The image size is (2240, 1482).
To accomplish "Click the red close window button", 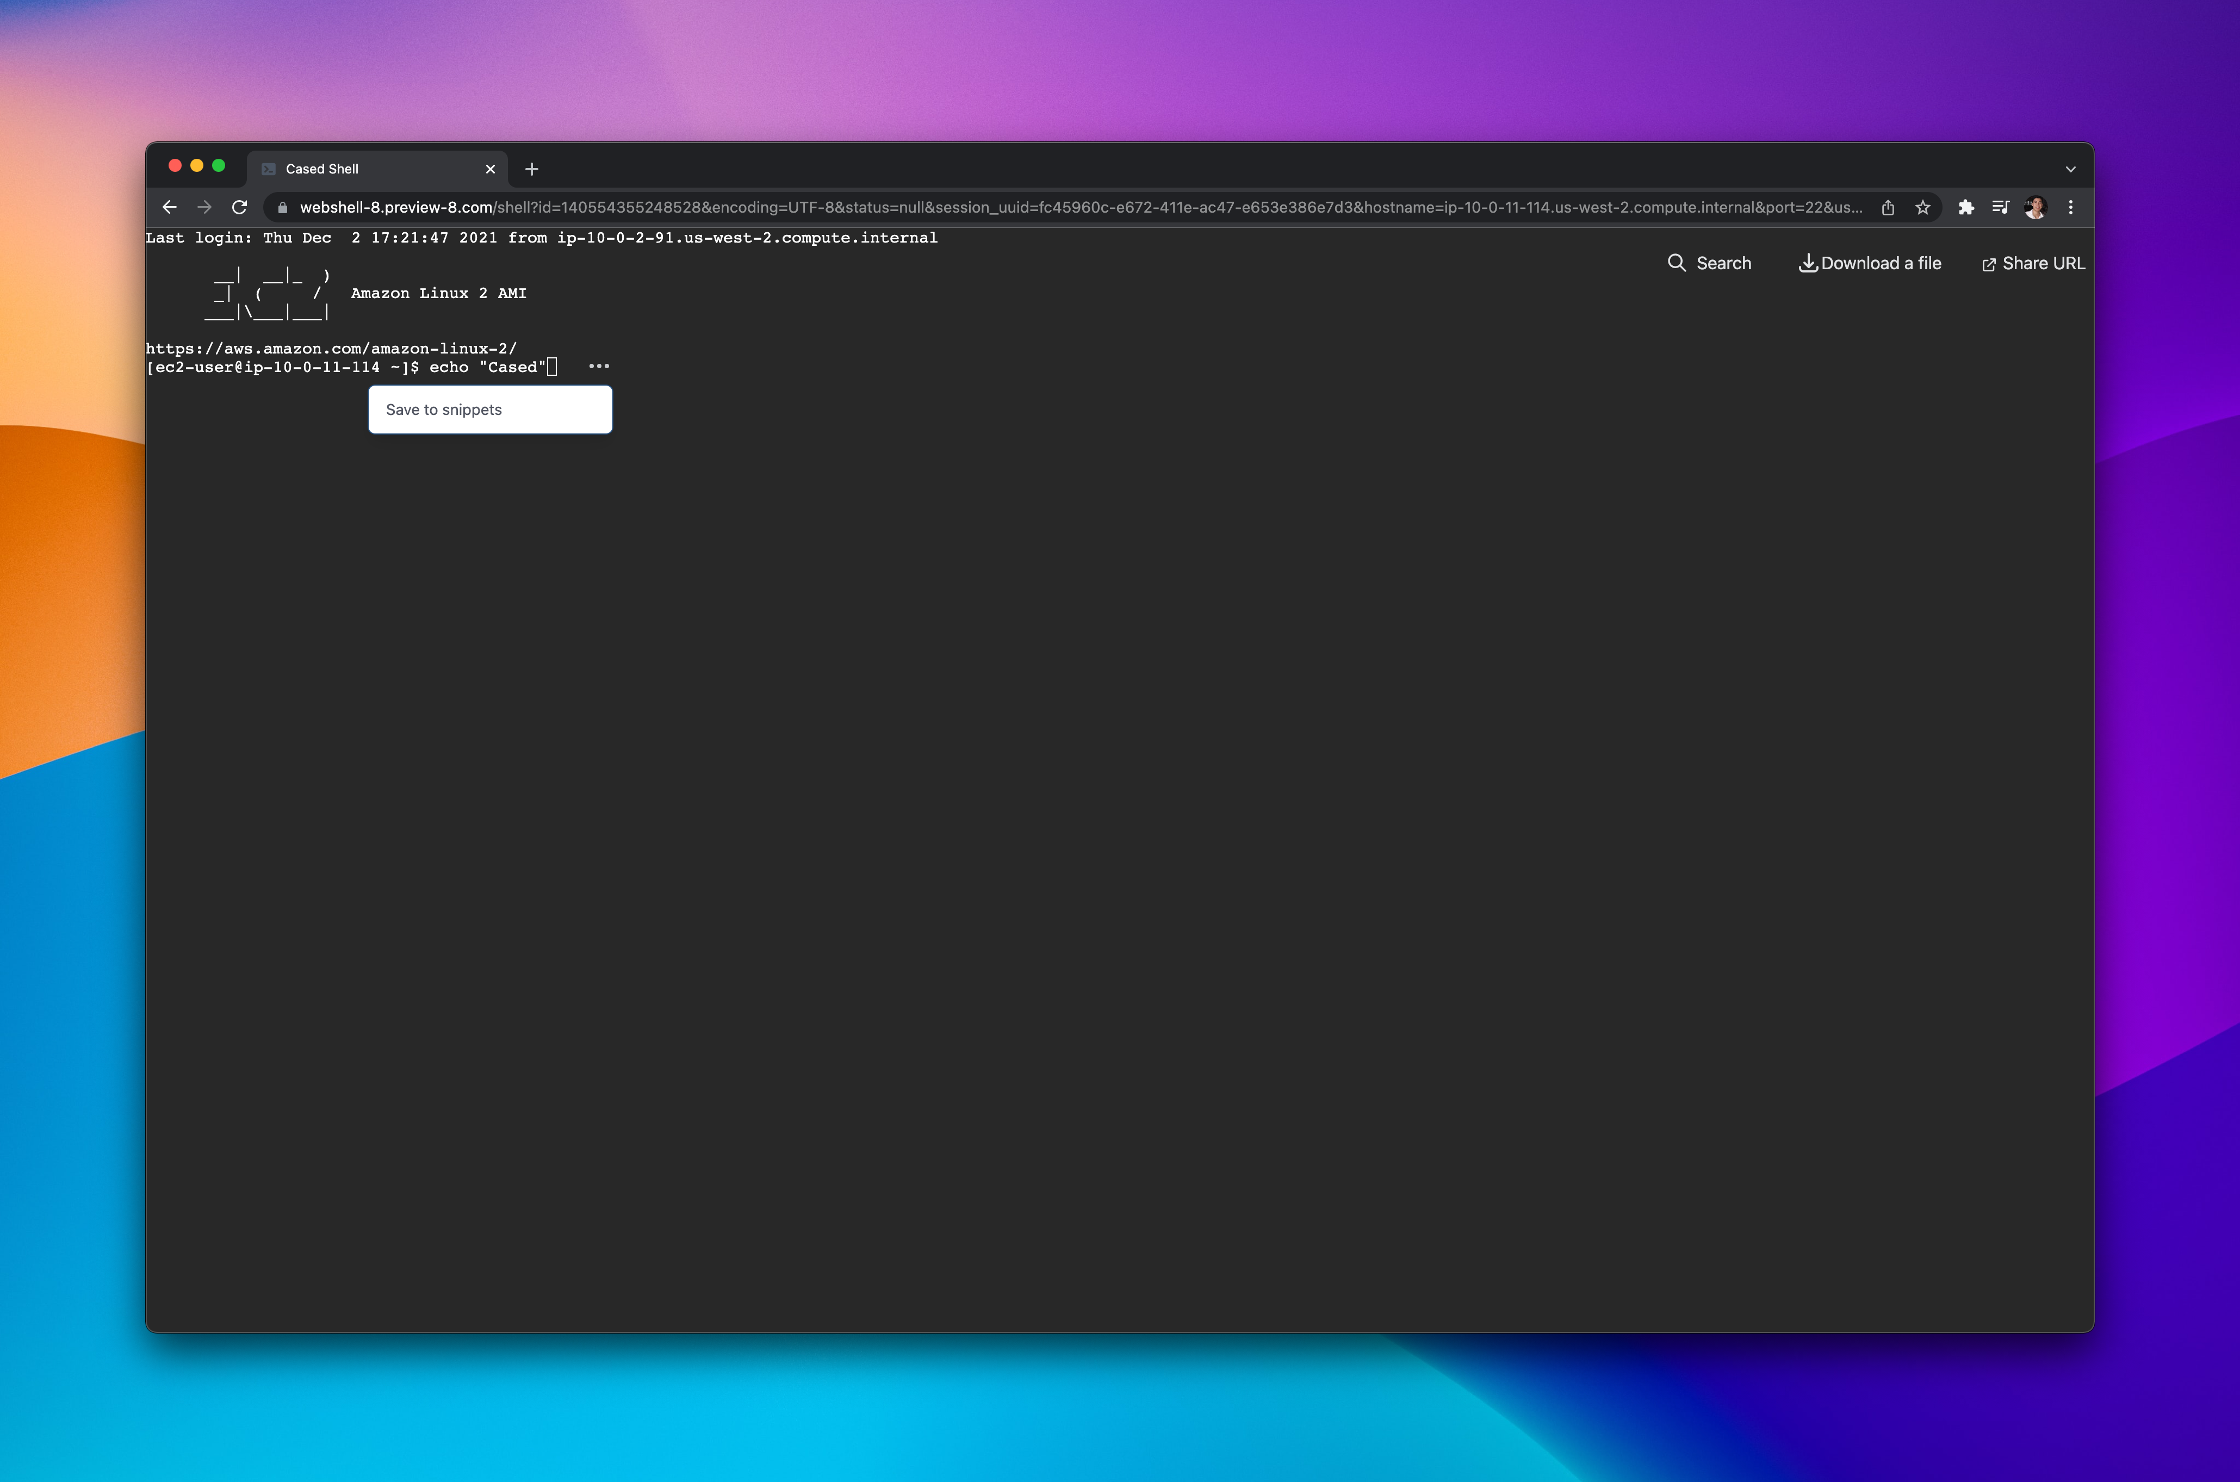I will click(x=175, y=165).
